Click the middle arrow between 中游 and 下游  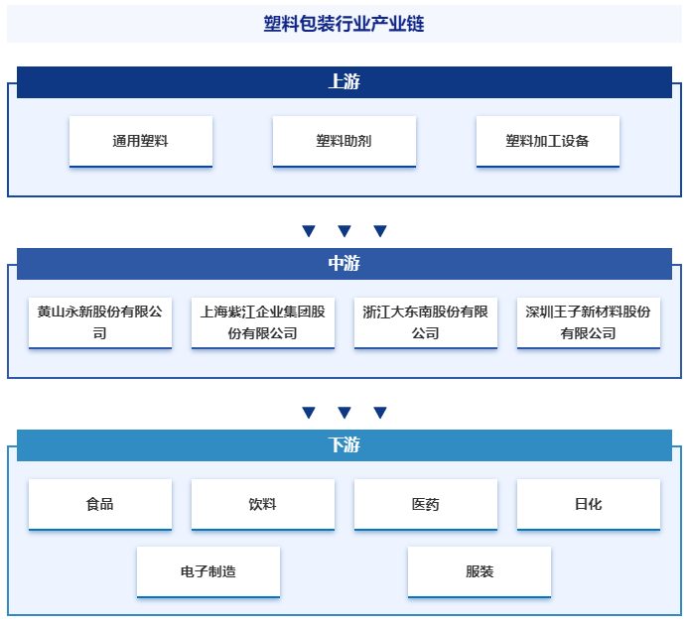coord(344,413)
